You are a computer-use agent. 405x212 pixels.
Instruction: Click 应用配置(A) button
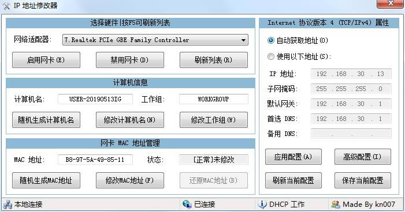293,157
